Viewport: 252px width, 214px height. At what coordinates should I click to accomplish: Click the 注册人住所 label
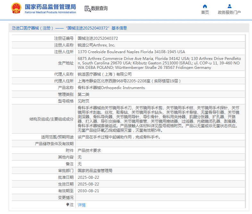point(64,52)
